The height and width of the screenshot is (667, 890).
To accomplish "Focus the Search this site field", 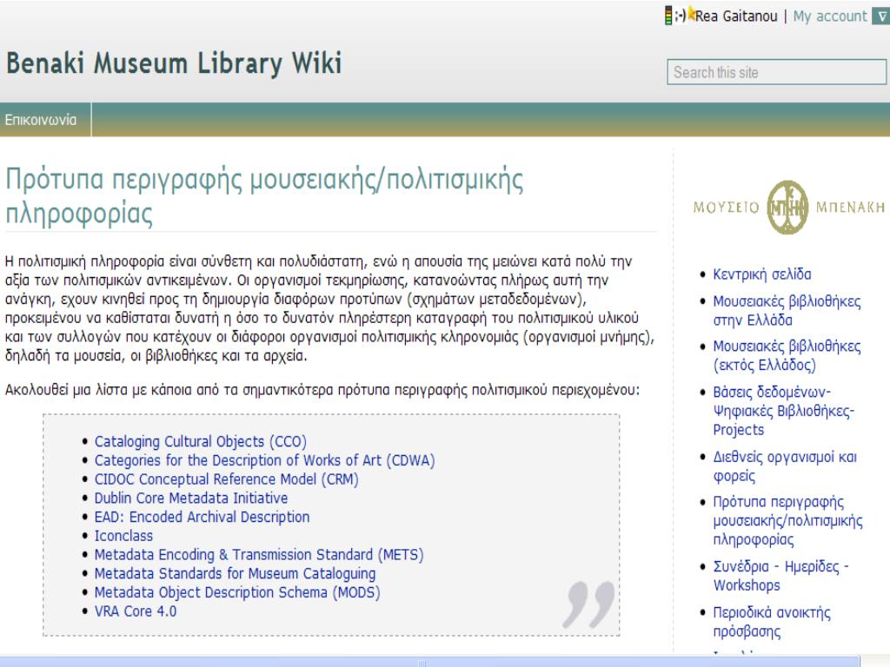I will 776,72.
